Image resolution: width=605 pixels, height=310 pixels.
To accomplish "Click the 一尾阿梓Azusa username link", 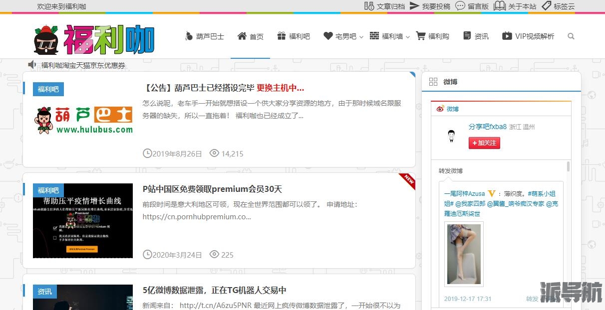I will [465, 193].
